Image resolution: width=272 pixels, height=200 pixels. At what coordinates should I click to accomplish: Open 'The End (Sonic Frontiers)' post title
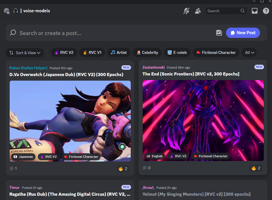click(191, 74)
